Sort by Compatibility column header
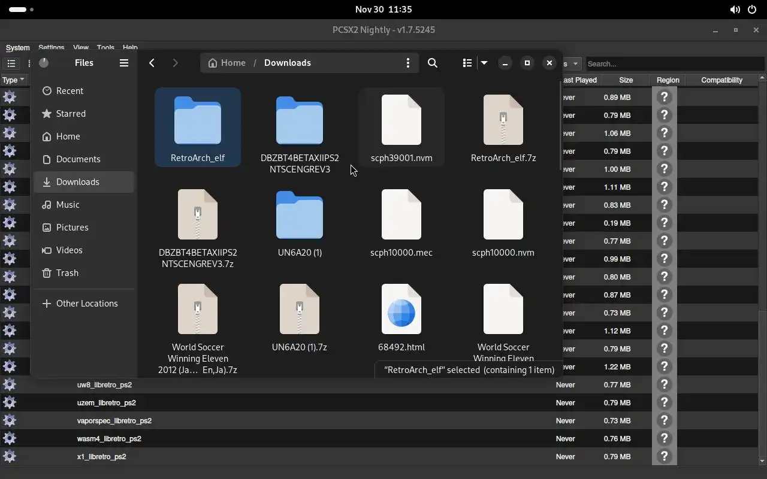The image size is (767, 479). (721, 80)
